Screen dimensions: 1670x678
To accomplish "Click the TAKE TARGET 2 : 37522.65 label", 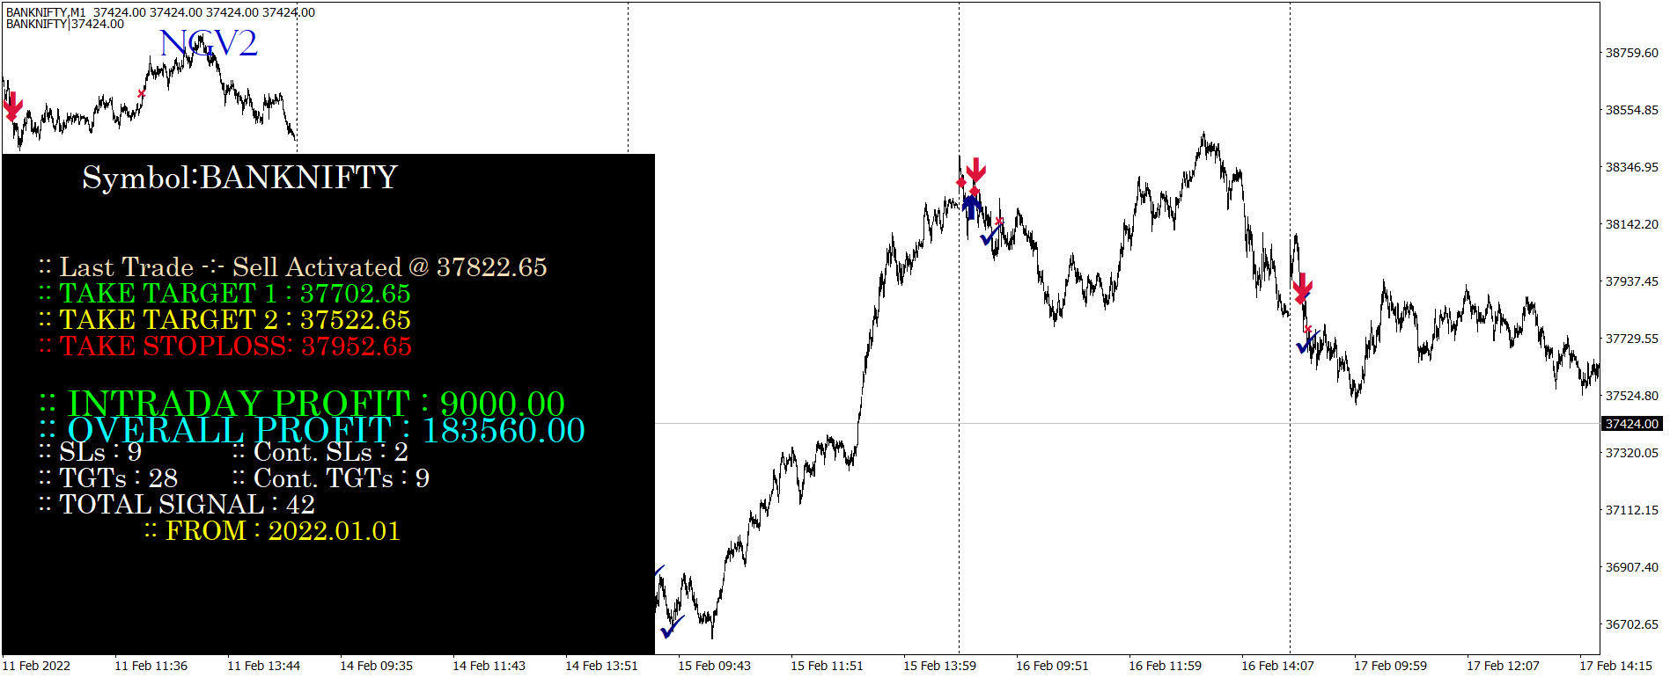I will [224, 319].
